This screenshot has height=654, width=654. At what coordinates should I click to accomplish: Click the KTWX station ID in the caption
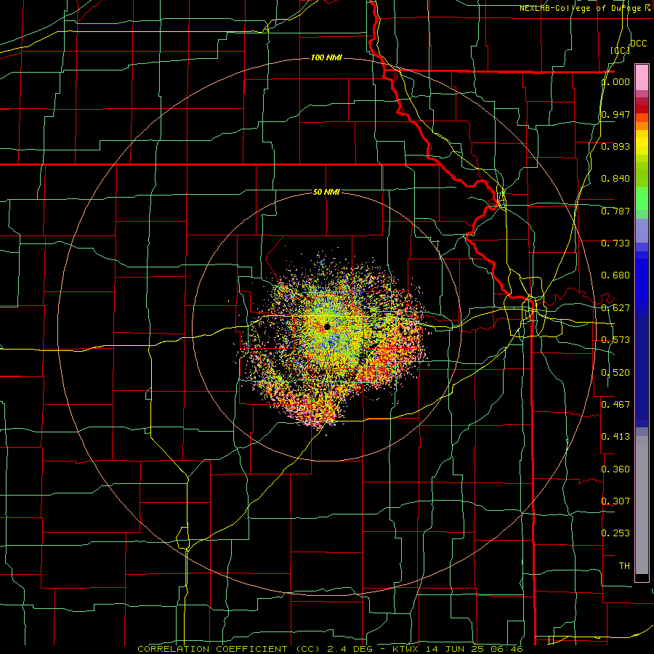405,649
